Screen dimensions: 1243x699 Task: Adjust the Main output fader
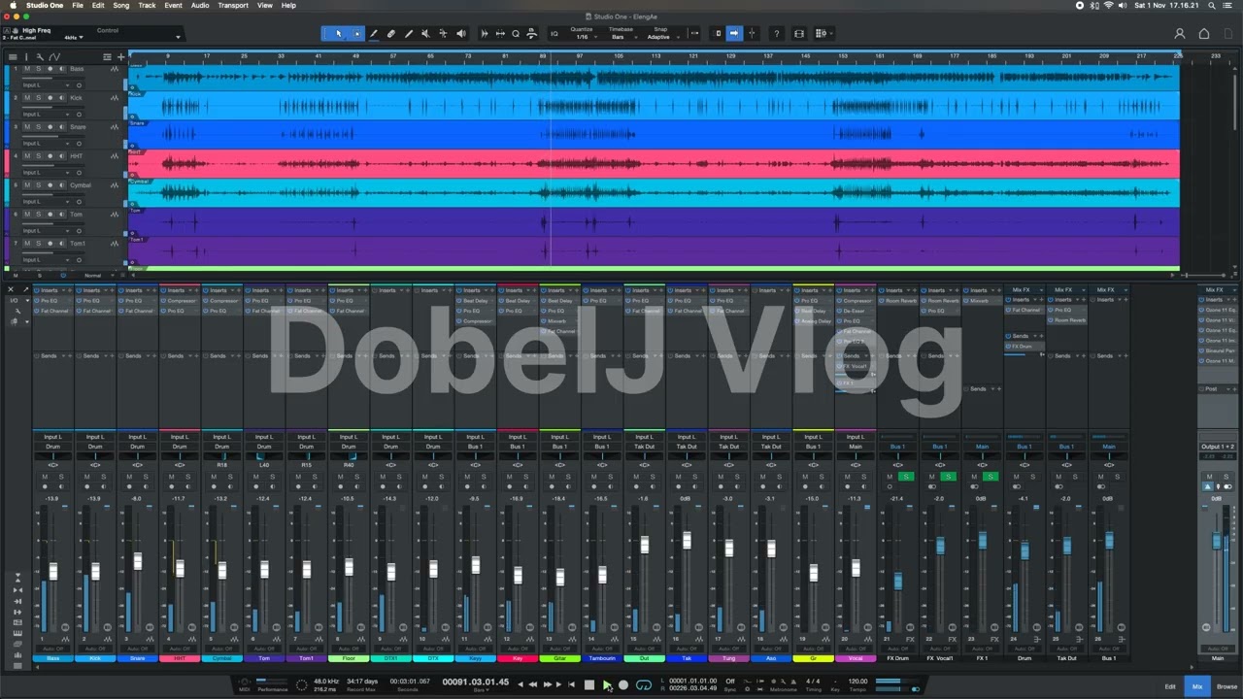[x=1216, y=540]
